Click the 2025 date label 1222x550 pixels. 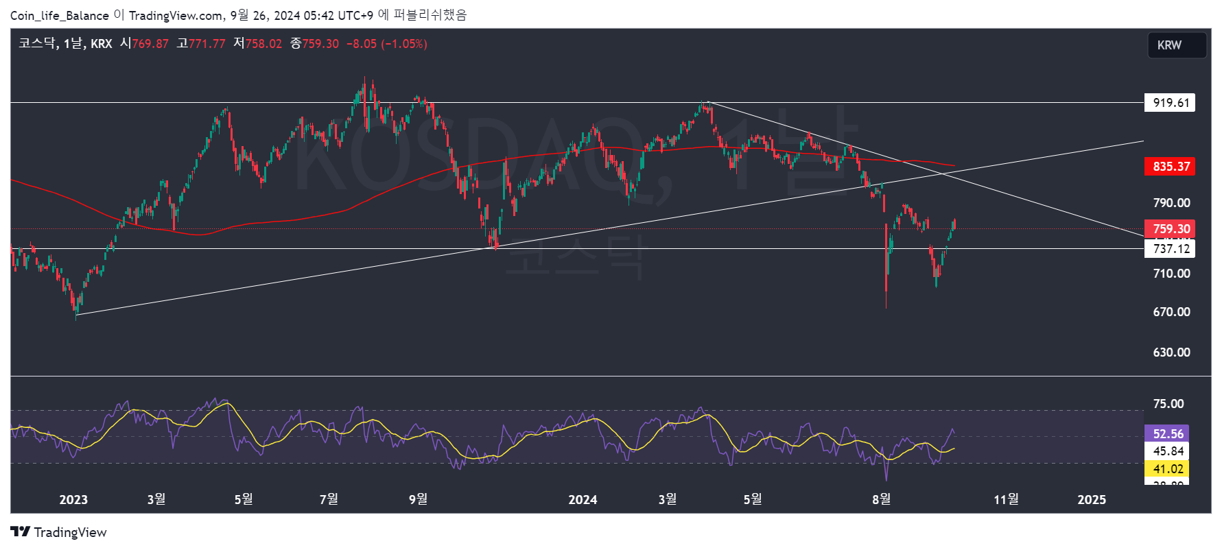coord(1092,500)
